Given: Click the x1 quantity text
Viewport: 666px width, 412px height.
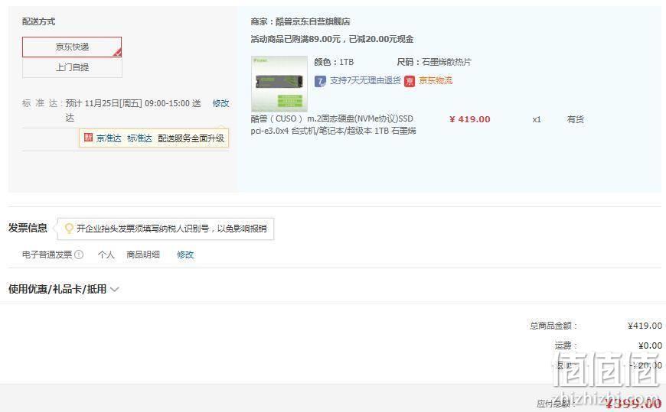Looking at the screenshot, I should pyautogui.click(x=537, y=120).
